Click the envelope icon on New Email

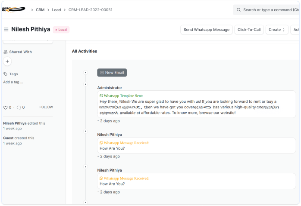102,73
